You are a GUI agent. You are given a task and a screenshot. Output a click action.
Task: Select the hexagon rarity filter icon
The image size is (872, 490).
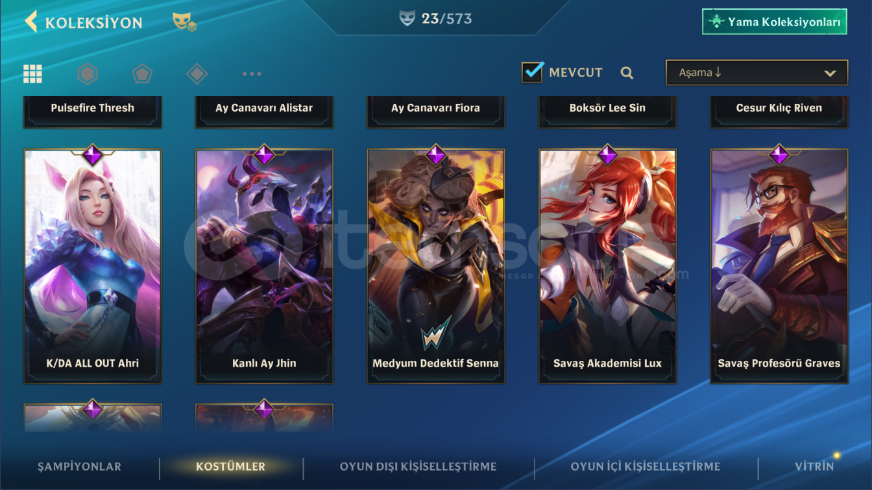tap(88, 73)
